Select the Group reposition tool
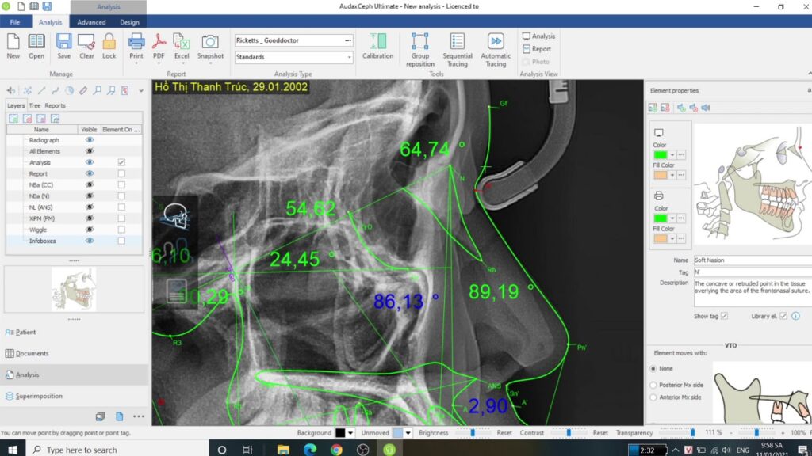Image resolution: width=812 pixels, height=456 pixels. 419,42
